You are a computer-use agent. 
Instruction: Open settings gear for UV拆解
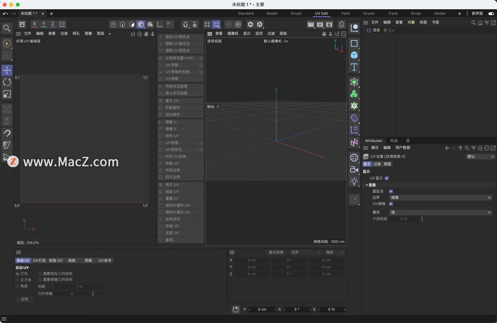(x=201, y=65)
